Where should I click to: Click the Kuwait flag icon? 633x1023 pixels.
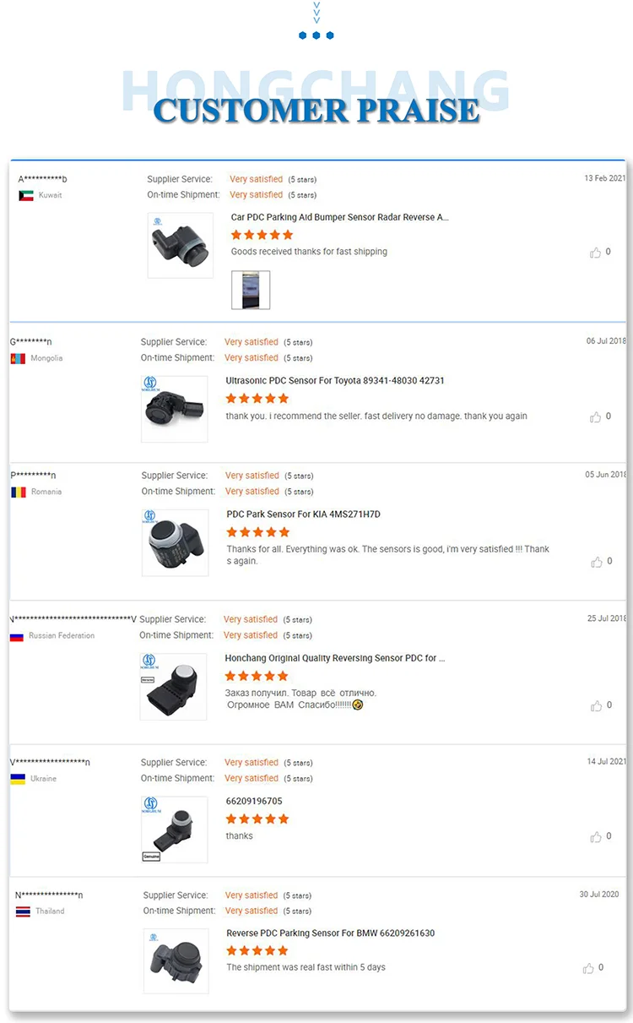26,195
